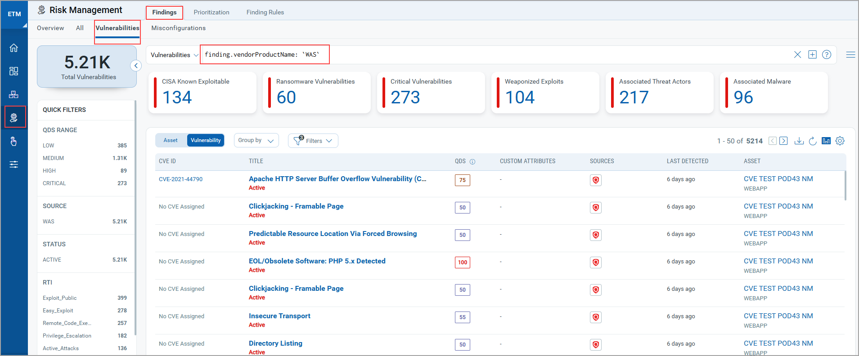Select CISA Known Exploitable card
Screen dimensions: 859x356
click(202, 93)
